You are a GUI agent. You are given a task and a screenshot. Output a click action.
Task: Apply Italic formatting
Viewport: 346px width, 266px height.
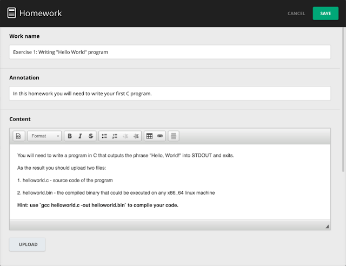[x=80, y=136]
